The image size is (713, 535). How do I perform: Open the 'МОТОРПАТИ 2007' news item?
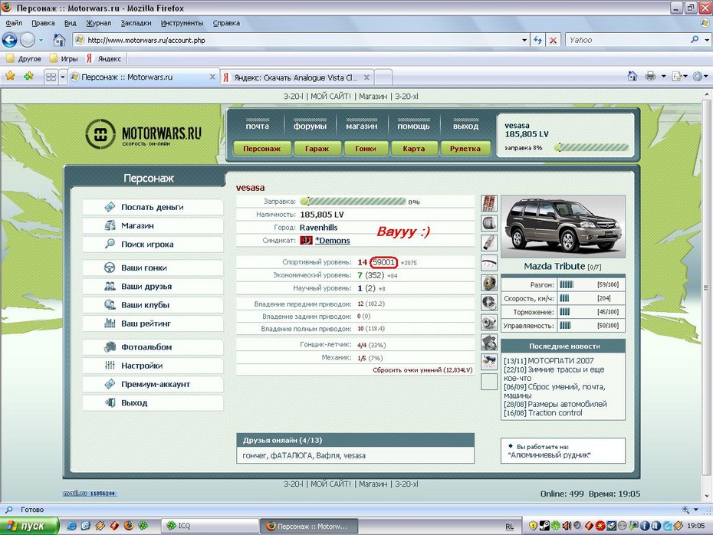(549, 360)
